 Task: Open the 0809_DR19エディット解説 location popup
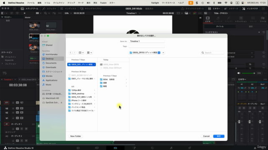(145, 52)
